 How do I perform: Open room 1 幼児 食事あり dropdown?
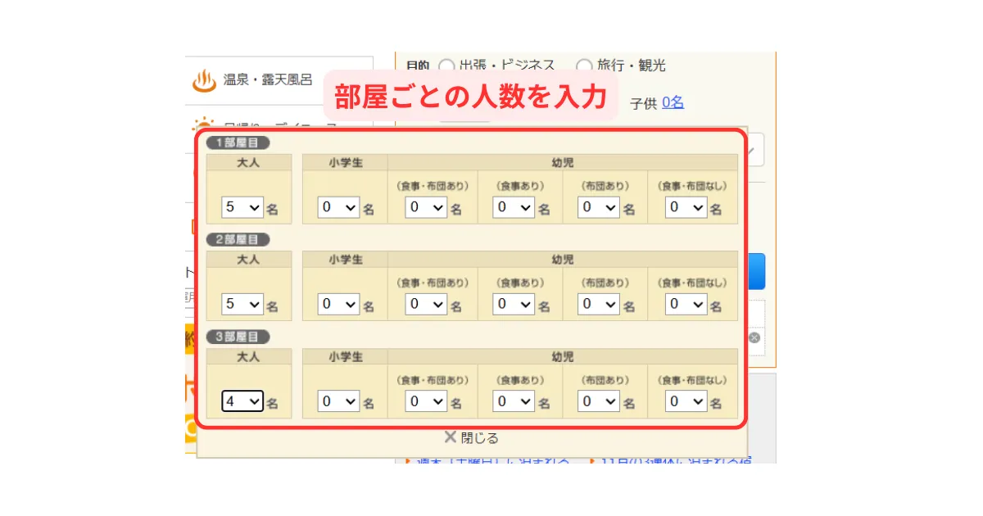click(514, 208)
